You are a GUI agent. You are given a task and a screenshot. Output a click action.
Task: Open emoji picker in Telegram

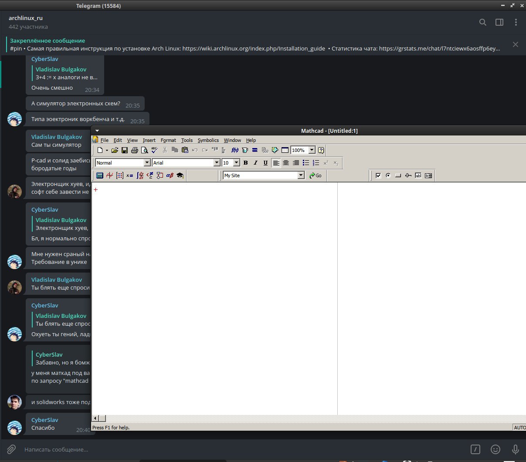[495, 449]
